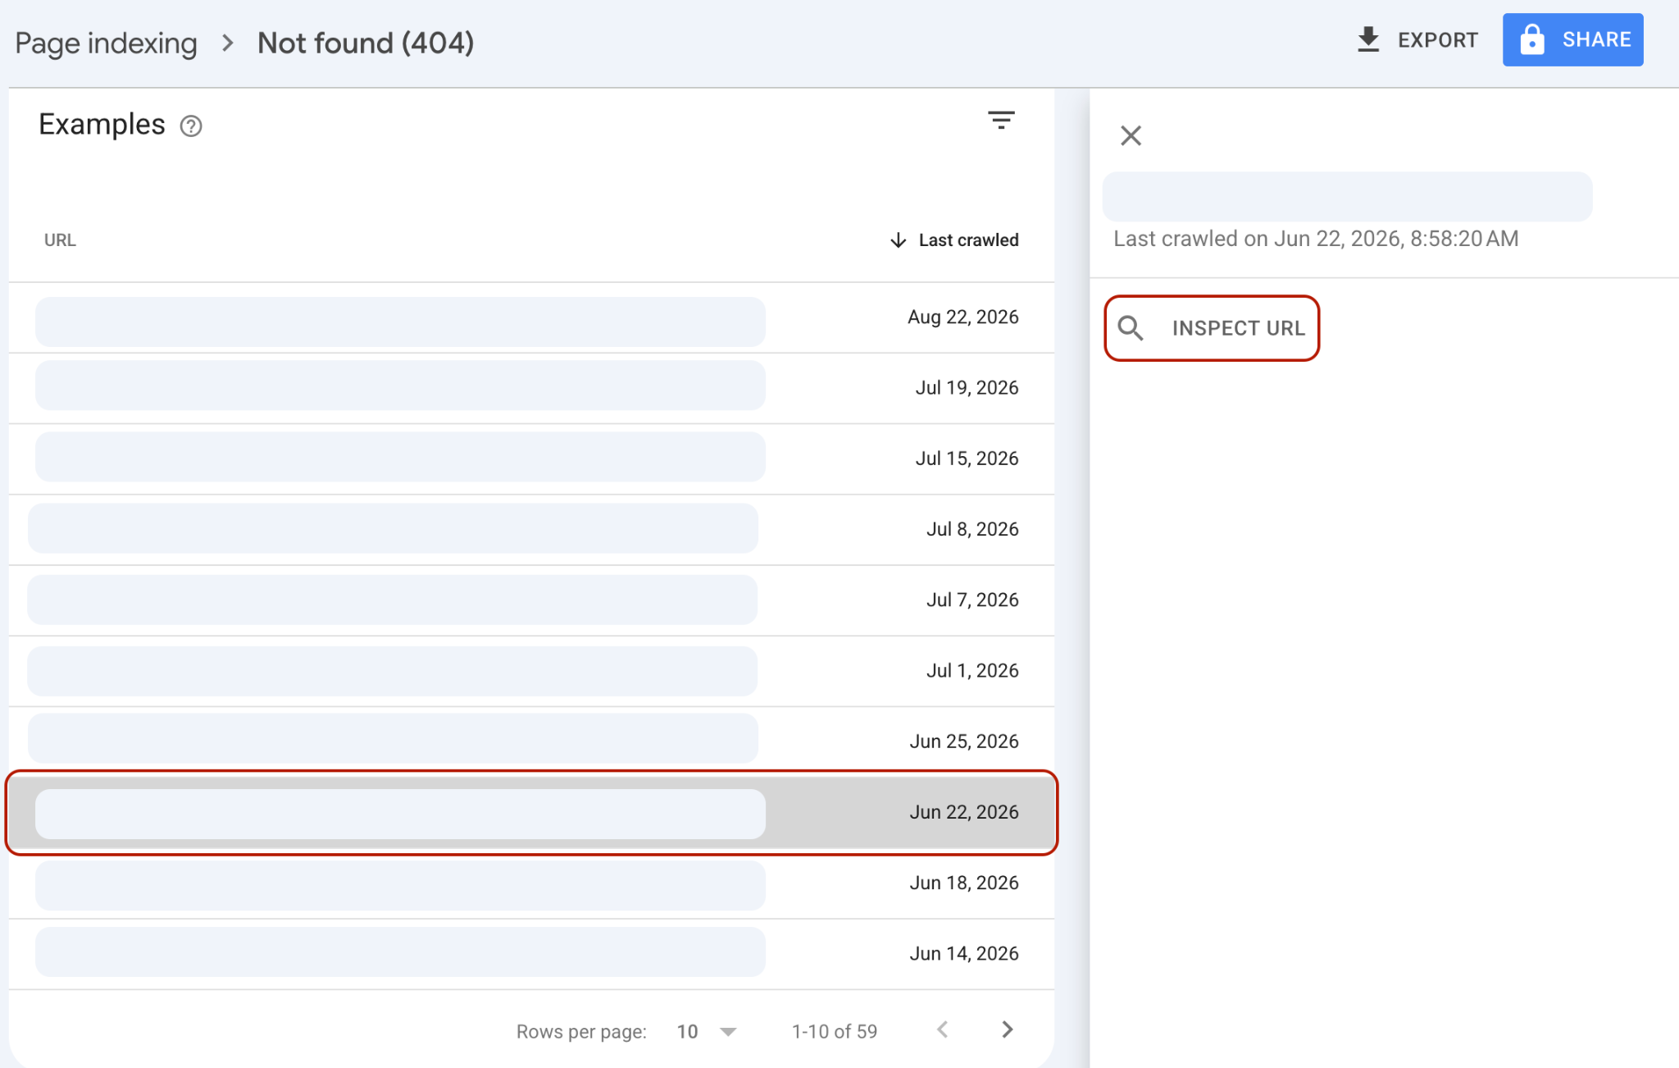Select the row crawled Jul 19, 2026
The width and height of the screenshot is (1679, 1068).
(x=531, y=389)
